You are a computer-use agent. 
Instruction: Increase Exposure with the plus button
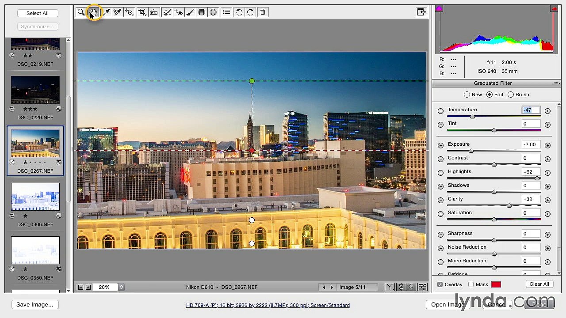[x=547, y=146]
